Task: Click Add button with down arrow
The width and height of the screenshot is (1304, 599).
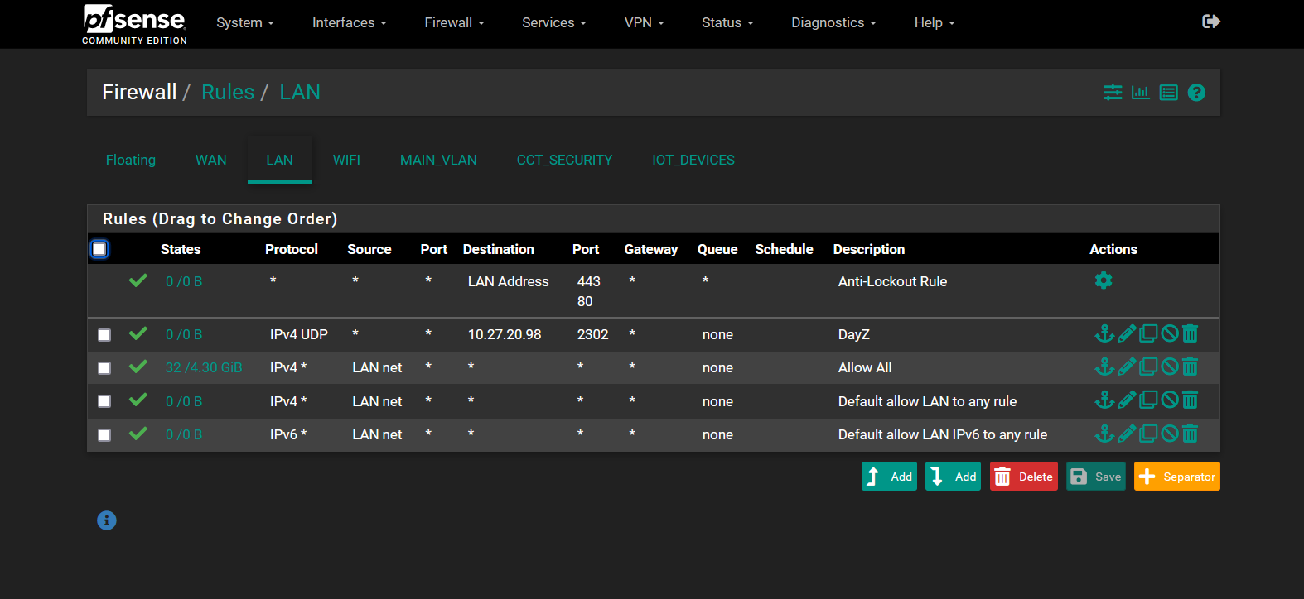Action: pyautogui.click(x=953, y=477)
